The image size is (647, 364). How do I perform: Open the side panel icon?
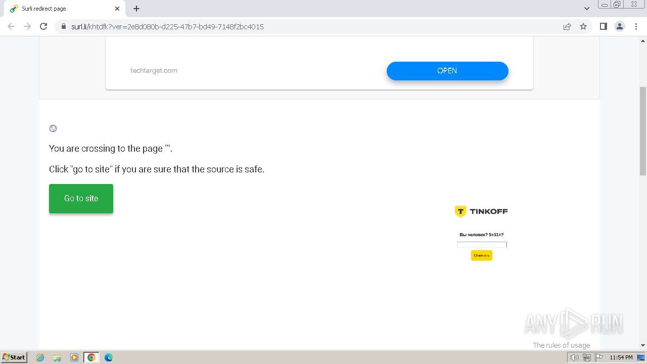pyautogui.click(x=603, y=26)
